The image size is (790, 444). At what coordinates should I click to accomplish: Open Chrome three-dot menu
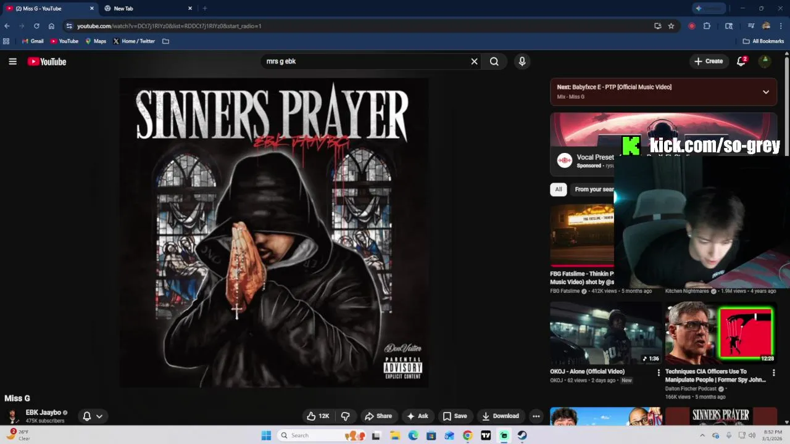tap(781, 26)
